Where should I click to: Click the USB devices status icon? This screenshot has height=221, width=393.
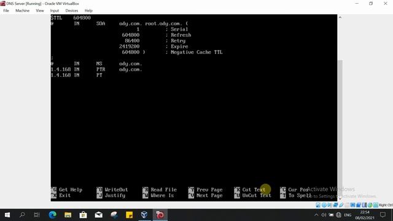point(341,205)
